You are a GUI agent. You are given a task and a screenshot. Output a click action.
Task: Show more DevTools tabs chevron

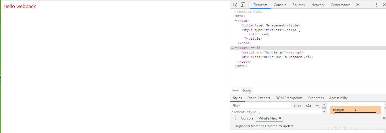[358, 5]
